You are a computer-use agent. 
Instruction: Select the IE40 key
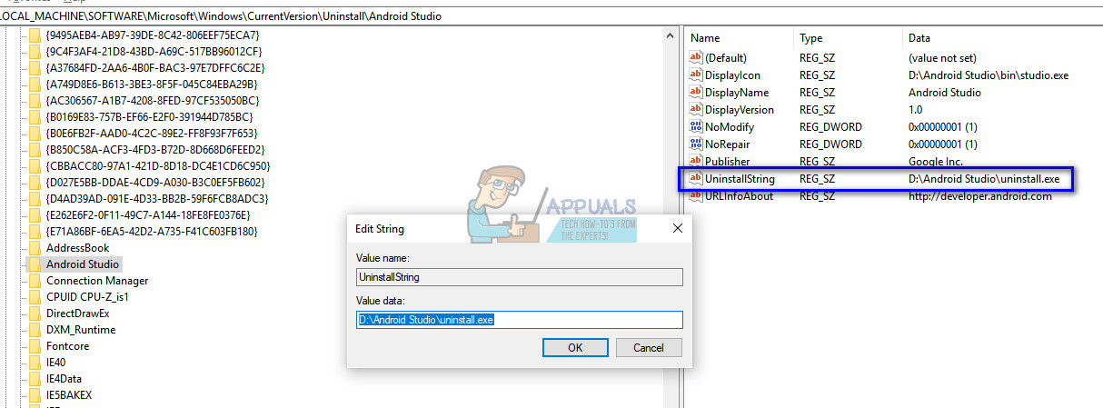(58, 363)
